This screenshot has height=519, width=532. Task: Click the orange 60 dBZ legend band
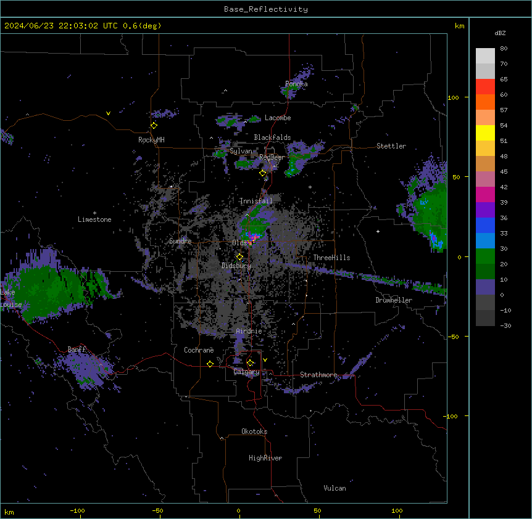pos(485,102)
